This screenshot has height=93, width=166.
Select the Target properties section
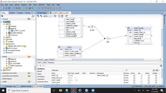pyautogui.click(x=39, y=74)
